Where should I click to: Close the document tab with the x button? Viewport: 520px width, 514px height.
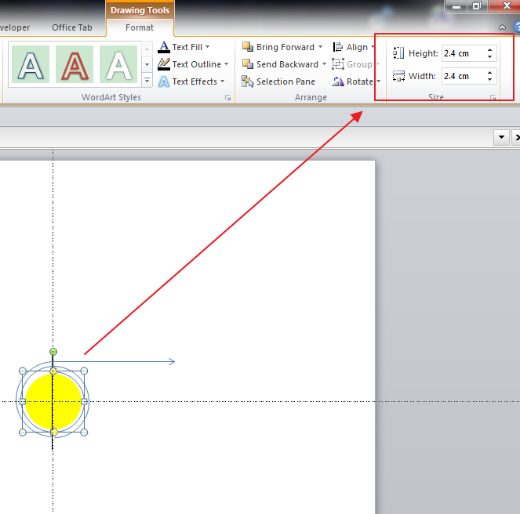(516, 137)
